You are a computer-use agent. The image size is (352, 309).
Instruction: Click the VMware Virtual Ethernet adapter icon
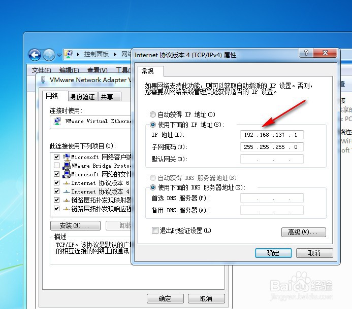coord(57,122)
